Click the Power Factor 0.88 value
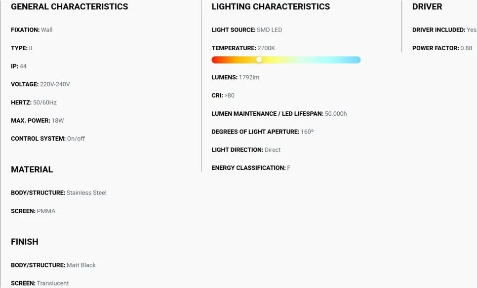 466,48
